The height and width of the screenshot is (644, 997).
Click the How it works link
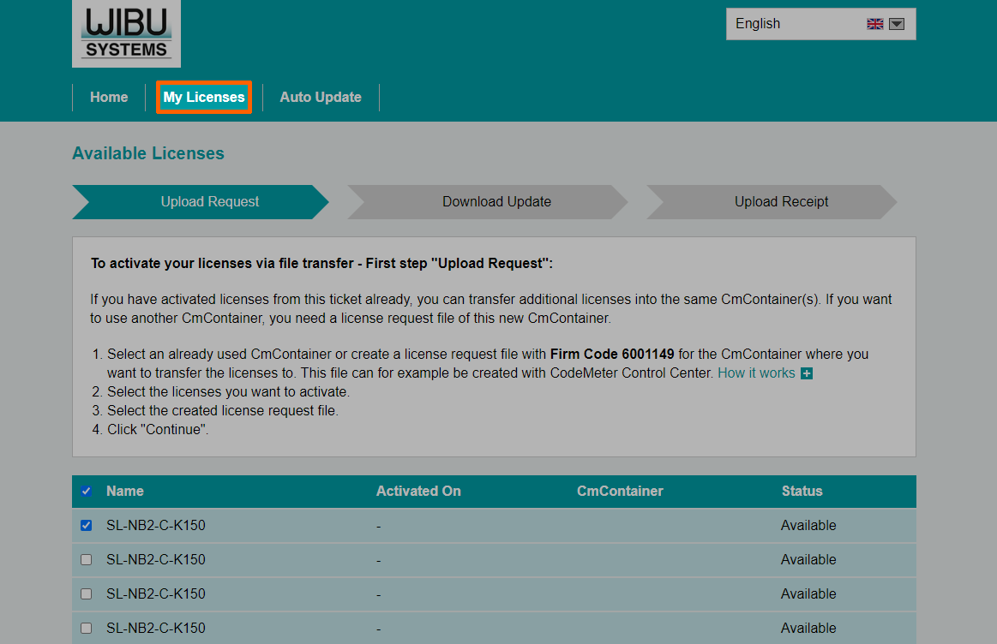point(756,373)
